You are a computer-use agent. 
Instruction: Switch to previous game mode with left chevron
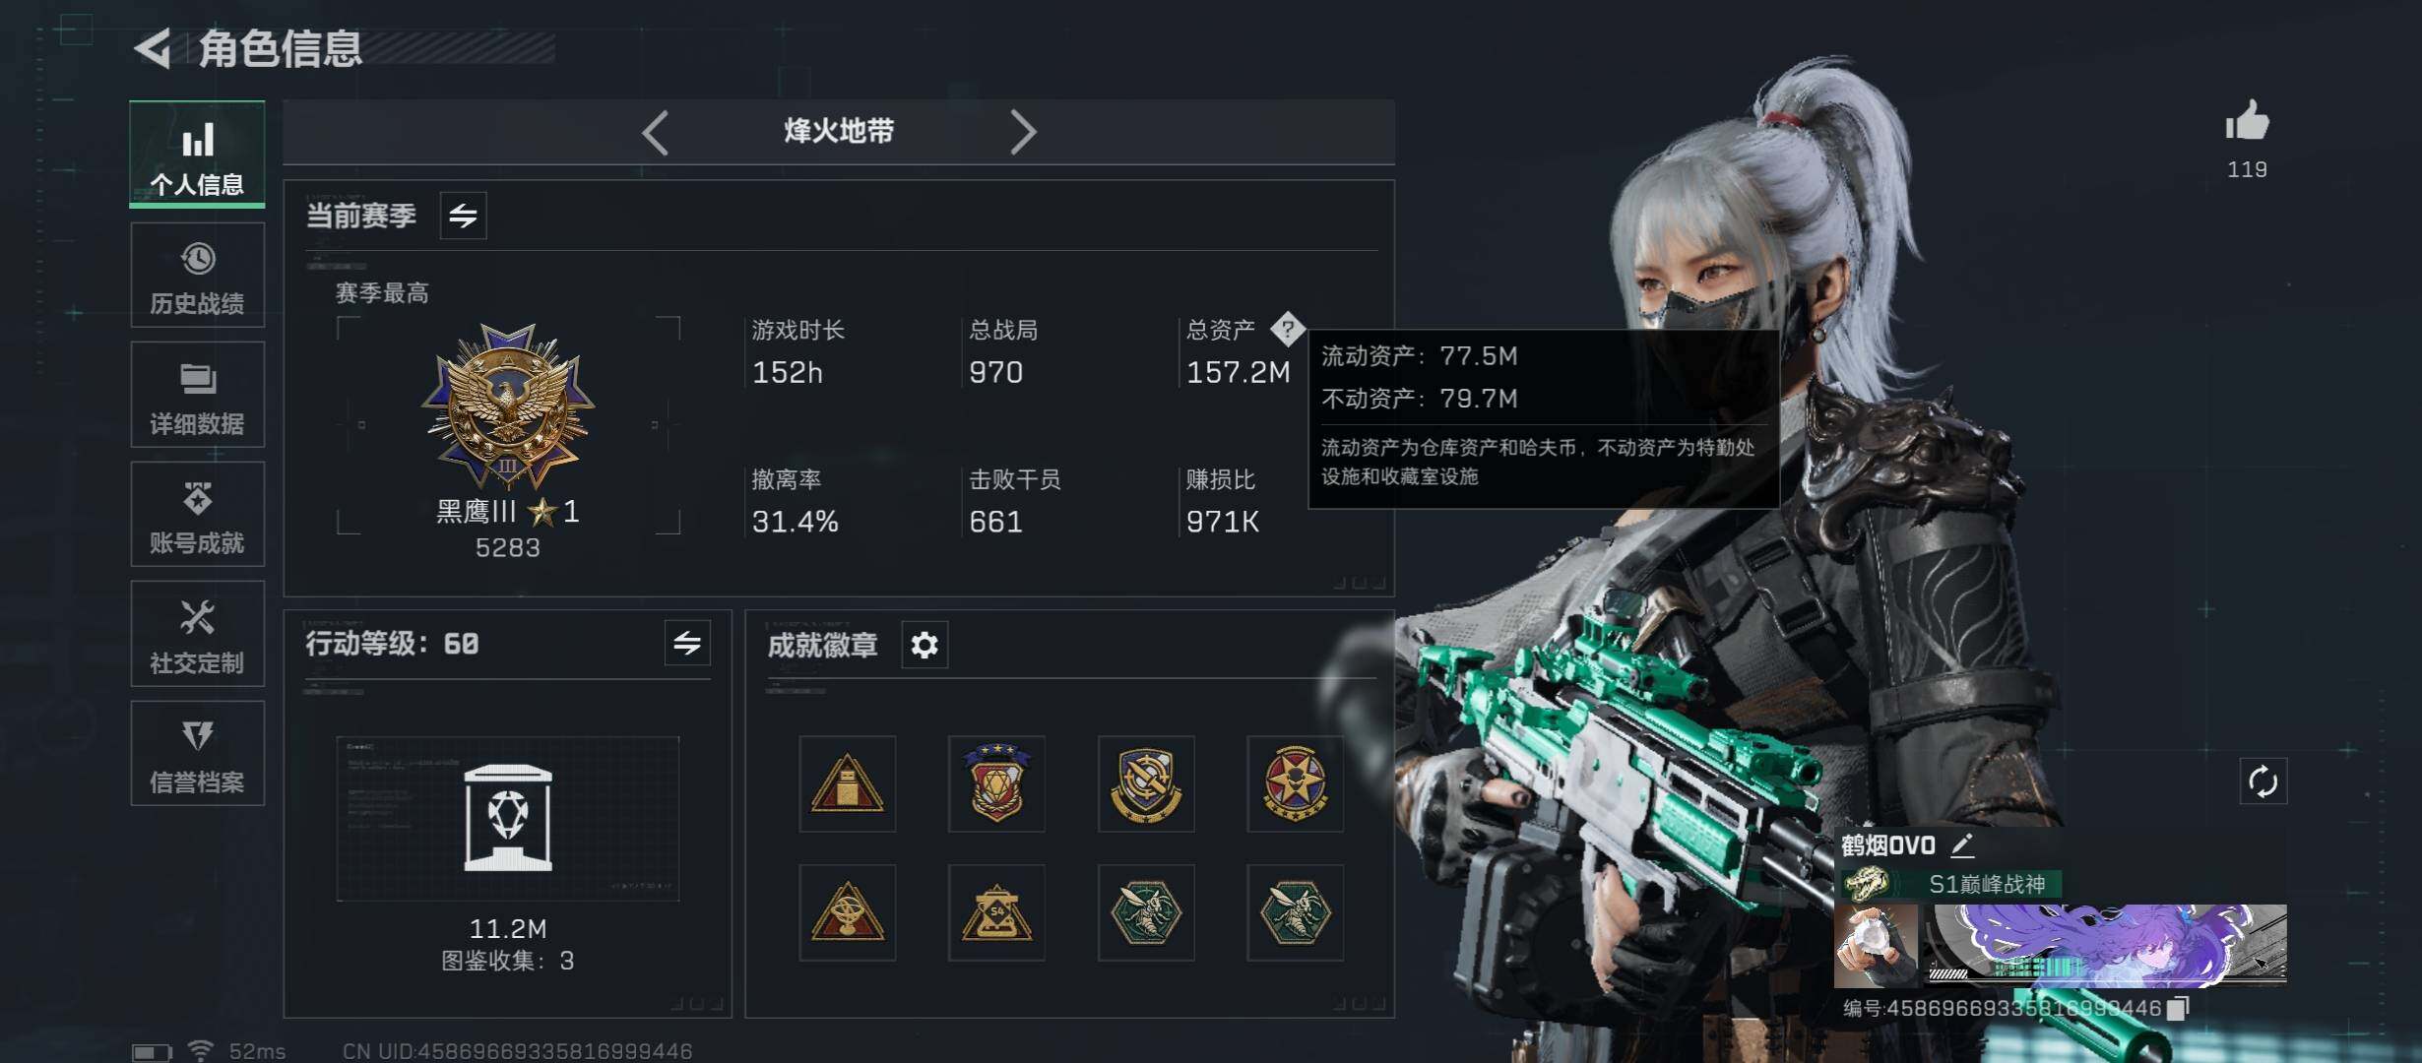click(x=656, y=132)
